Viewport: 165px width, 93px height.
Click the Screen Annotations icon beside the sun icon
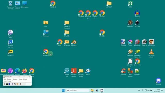[15, 84]
